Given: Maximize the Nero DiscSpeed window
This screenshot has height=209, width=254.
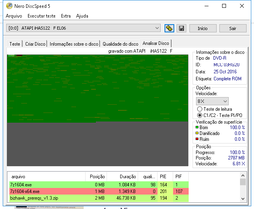Looking at the screenshot, I should (x=224, y=6).
